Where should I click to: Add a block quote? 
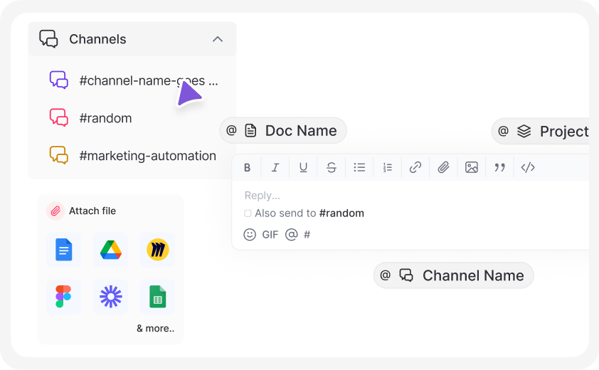click(499, 168)
